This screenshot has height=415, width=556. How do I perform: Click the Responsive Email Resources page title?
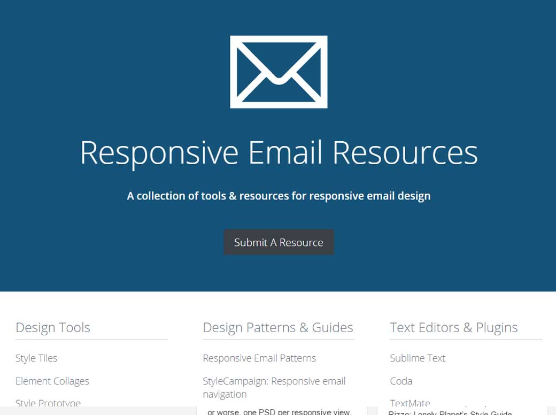tap(279, 152)
